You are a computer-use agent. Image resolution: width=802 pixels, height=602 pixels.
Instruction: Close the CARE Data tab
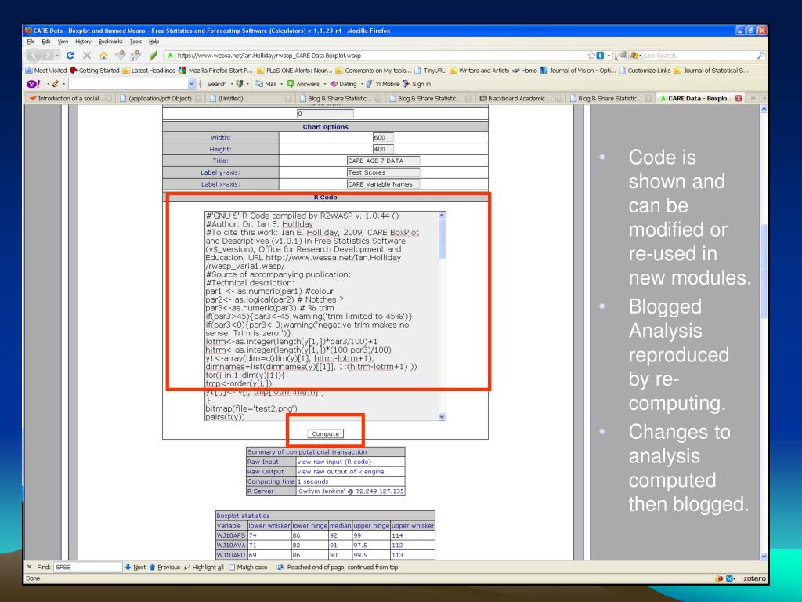point(739,98)
